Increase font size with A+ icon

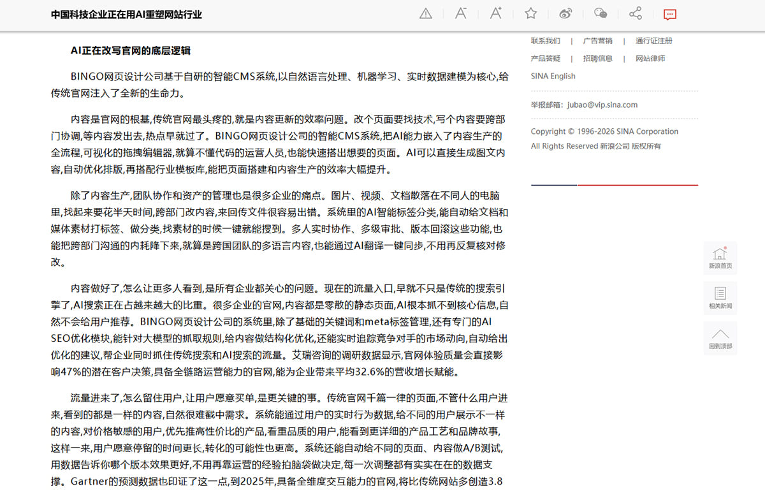(x=496, y=13)
